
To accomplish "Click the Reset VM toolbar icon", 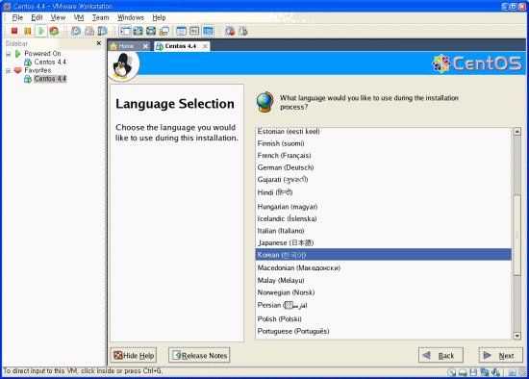I will point(54,31).
